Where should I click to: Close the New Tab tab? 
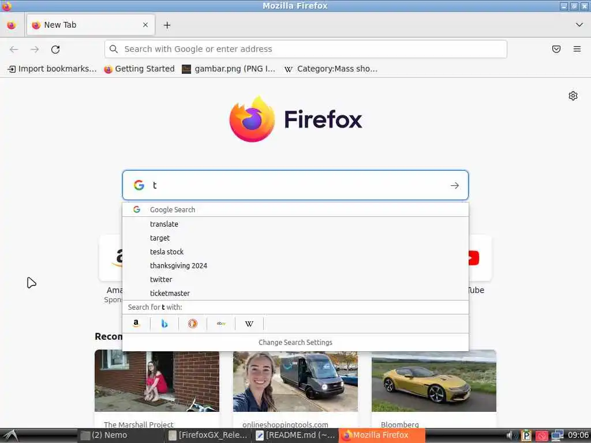(x=145, y=25)
